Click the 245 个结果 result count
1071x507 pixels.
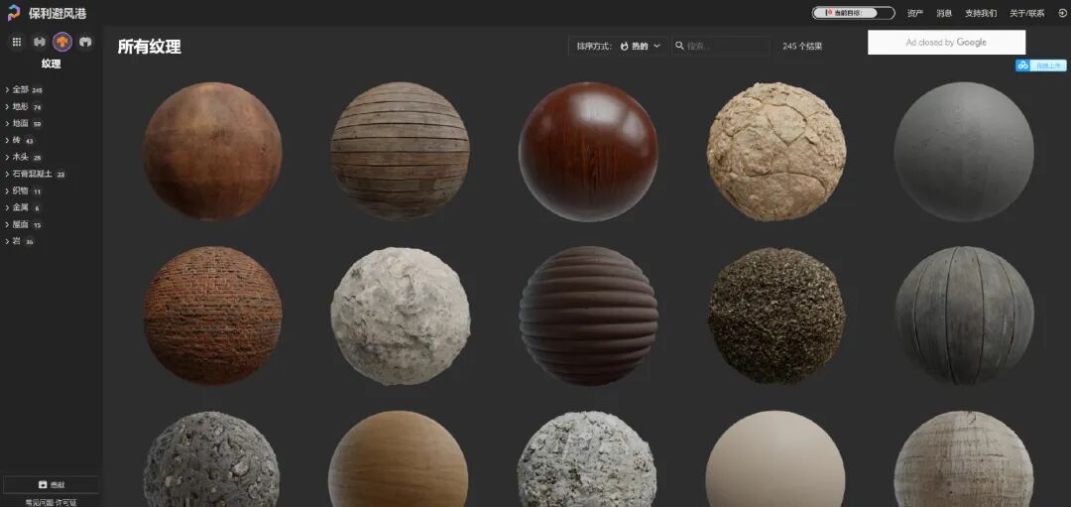point(802,47)
